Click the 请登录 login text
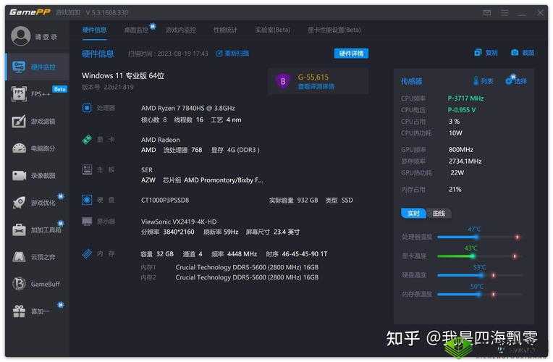 coord(46,37)
